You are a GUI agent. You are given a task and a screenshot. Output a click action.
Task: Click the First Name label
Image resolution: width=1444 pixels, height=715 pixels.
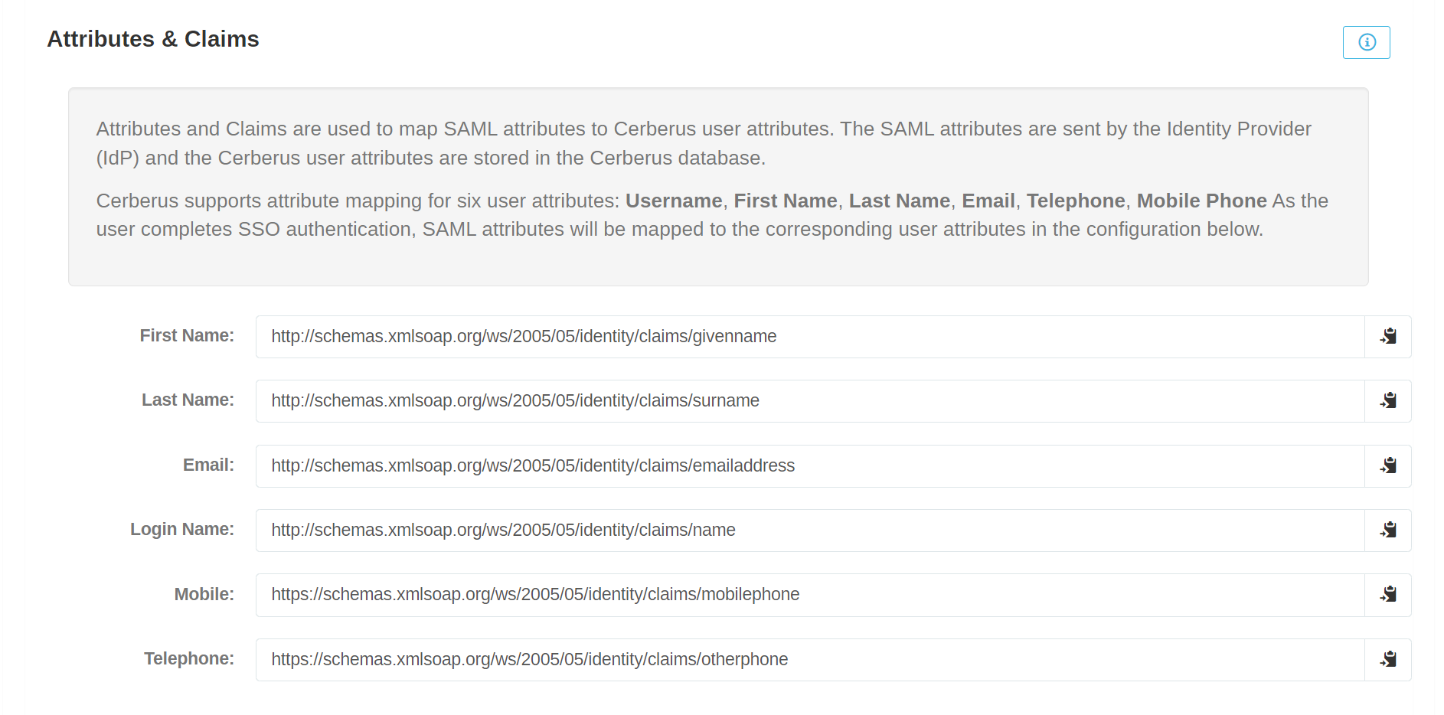coord(187,335)
